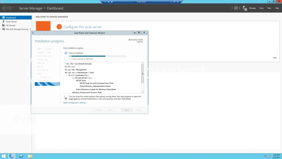Minimize the Add Roles and Features Wizard
The width and height of the screenshot is (282, 159).
(x=135, y=32)
